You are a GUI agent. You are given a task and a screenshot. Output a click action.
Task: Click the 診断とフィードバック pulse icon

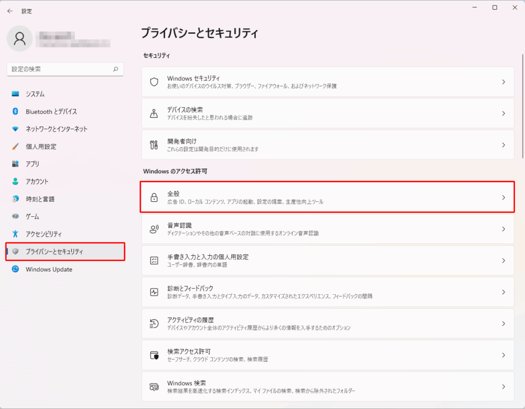(154, 292)
